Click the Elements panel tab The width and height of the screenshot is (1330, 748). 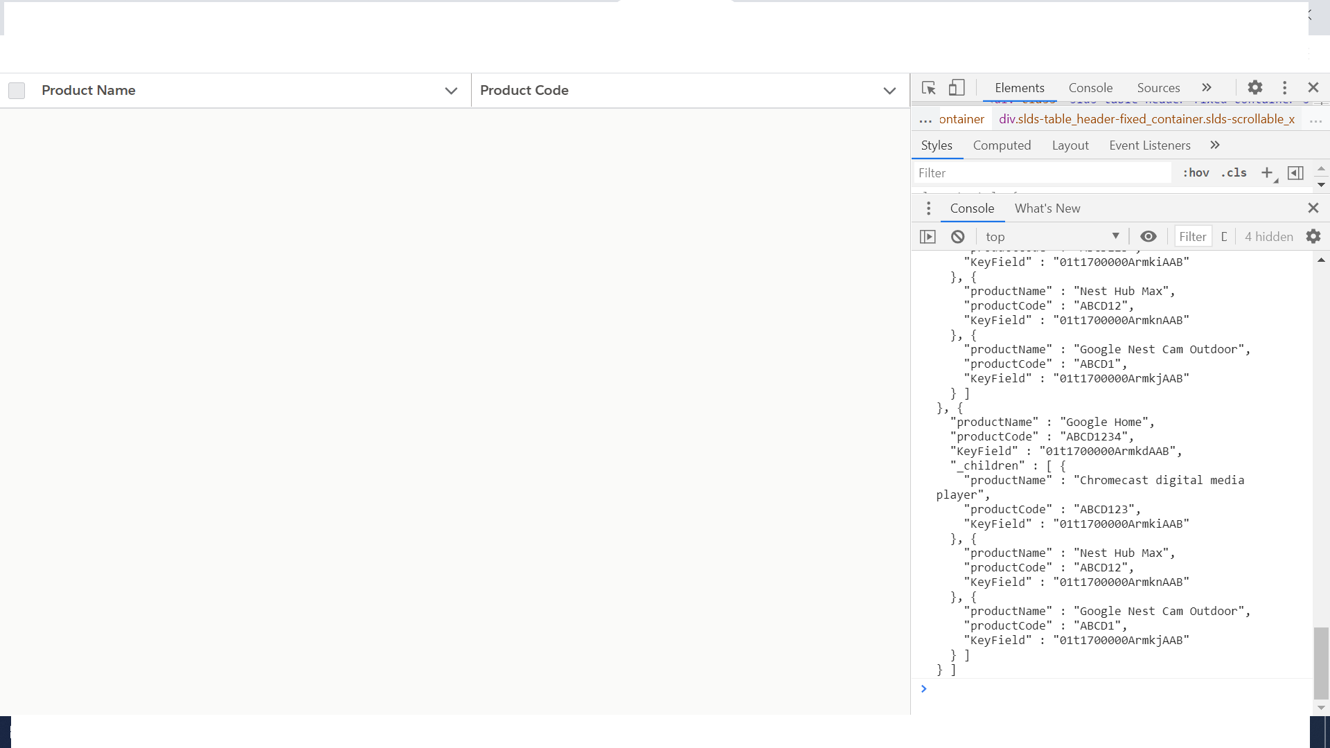[1020, 87]
